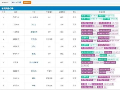Click the 上汽大众 brand cell
Screen dimensions: 120x90
[x=16, y=78]
